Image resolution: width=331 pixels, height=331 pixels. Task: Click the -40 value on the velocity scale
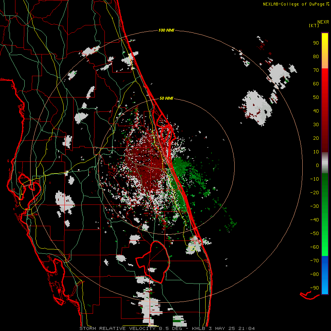pos(314,220)
